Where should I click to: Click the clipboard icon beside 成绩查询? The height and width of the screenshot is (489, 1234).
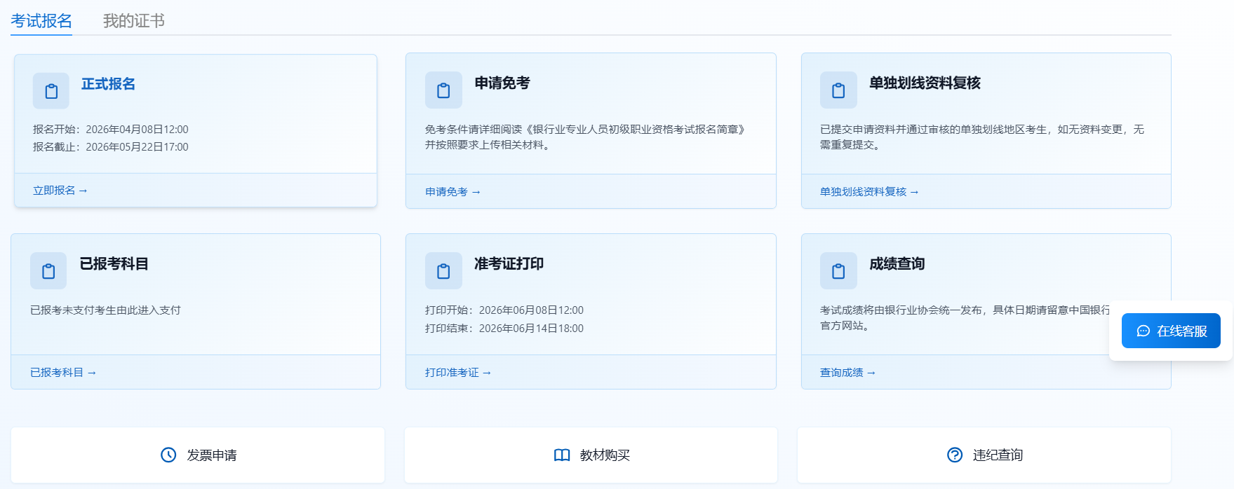coord(838,271)
